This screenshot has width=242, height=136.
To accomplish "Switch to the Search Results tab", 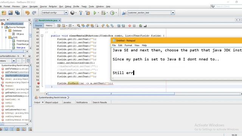I will coord(100,102).
